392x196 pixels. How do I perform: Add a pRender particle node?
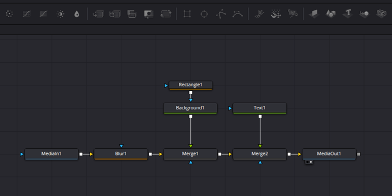pos(292,14)
